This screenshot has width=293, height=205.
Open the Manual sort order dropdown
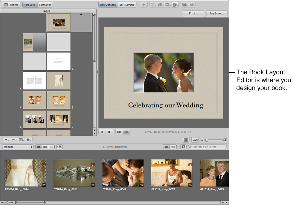click(x=17, y=147)
